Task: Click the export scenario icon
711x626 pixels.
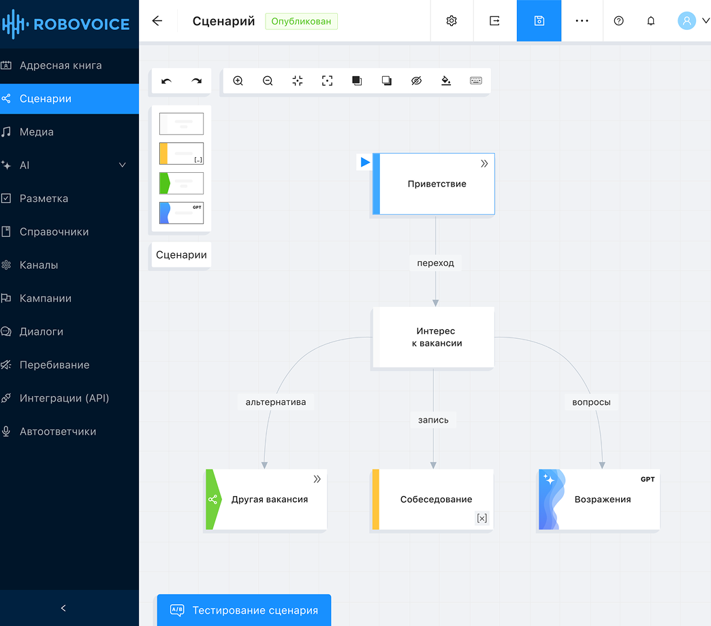Action: [494, 21]
